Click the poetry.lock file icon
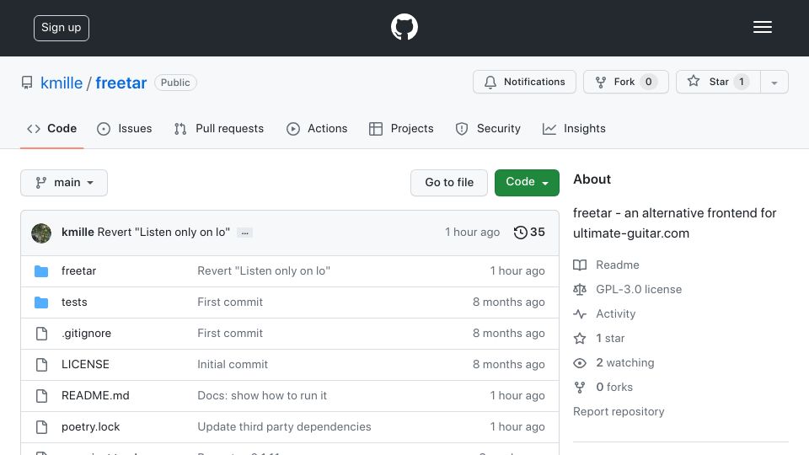This screenshot has height=455, width=809. point(42,427)
